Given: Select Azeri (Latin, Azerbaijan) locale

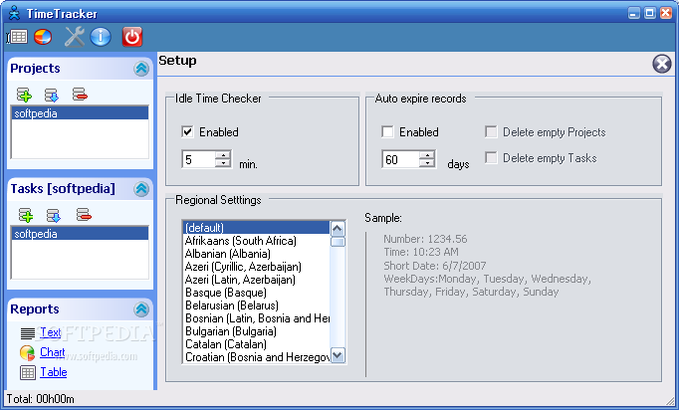Looking at the screenshot, I should (256, 280).
